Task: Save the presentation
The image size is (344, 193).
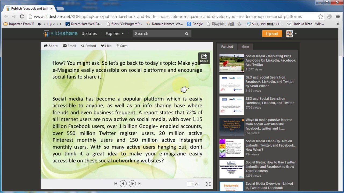Action: coord(122,46)
